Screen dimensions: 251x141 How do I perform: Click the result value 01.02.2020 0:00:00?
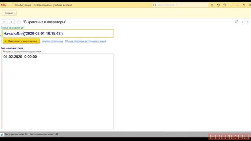point(20,57)
